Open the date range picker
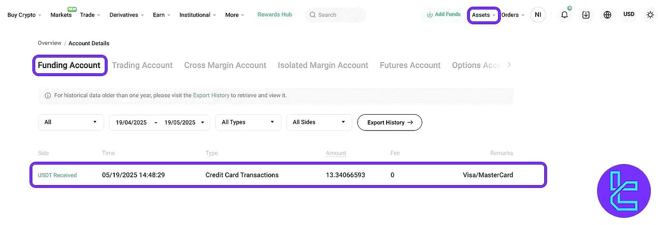The height and width of the screenshot is (225, 658). point(160,122)
